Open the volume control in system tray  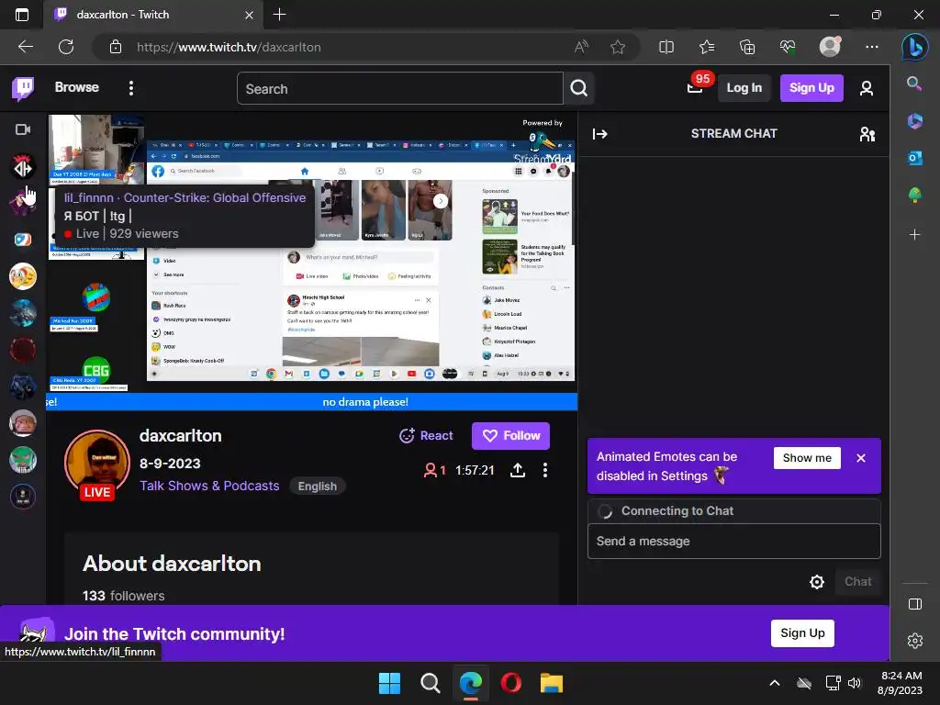point(855,683)
